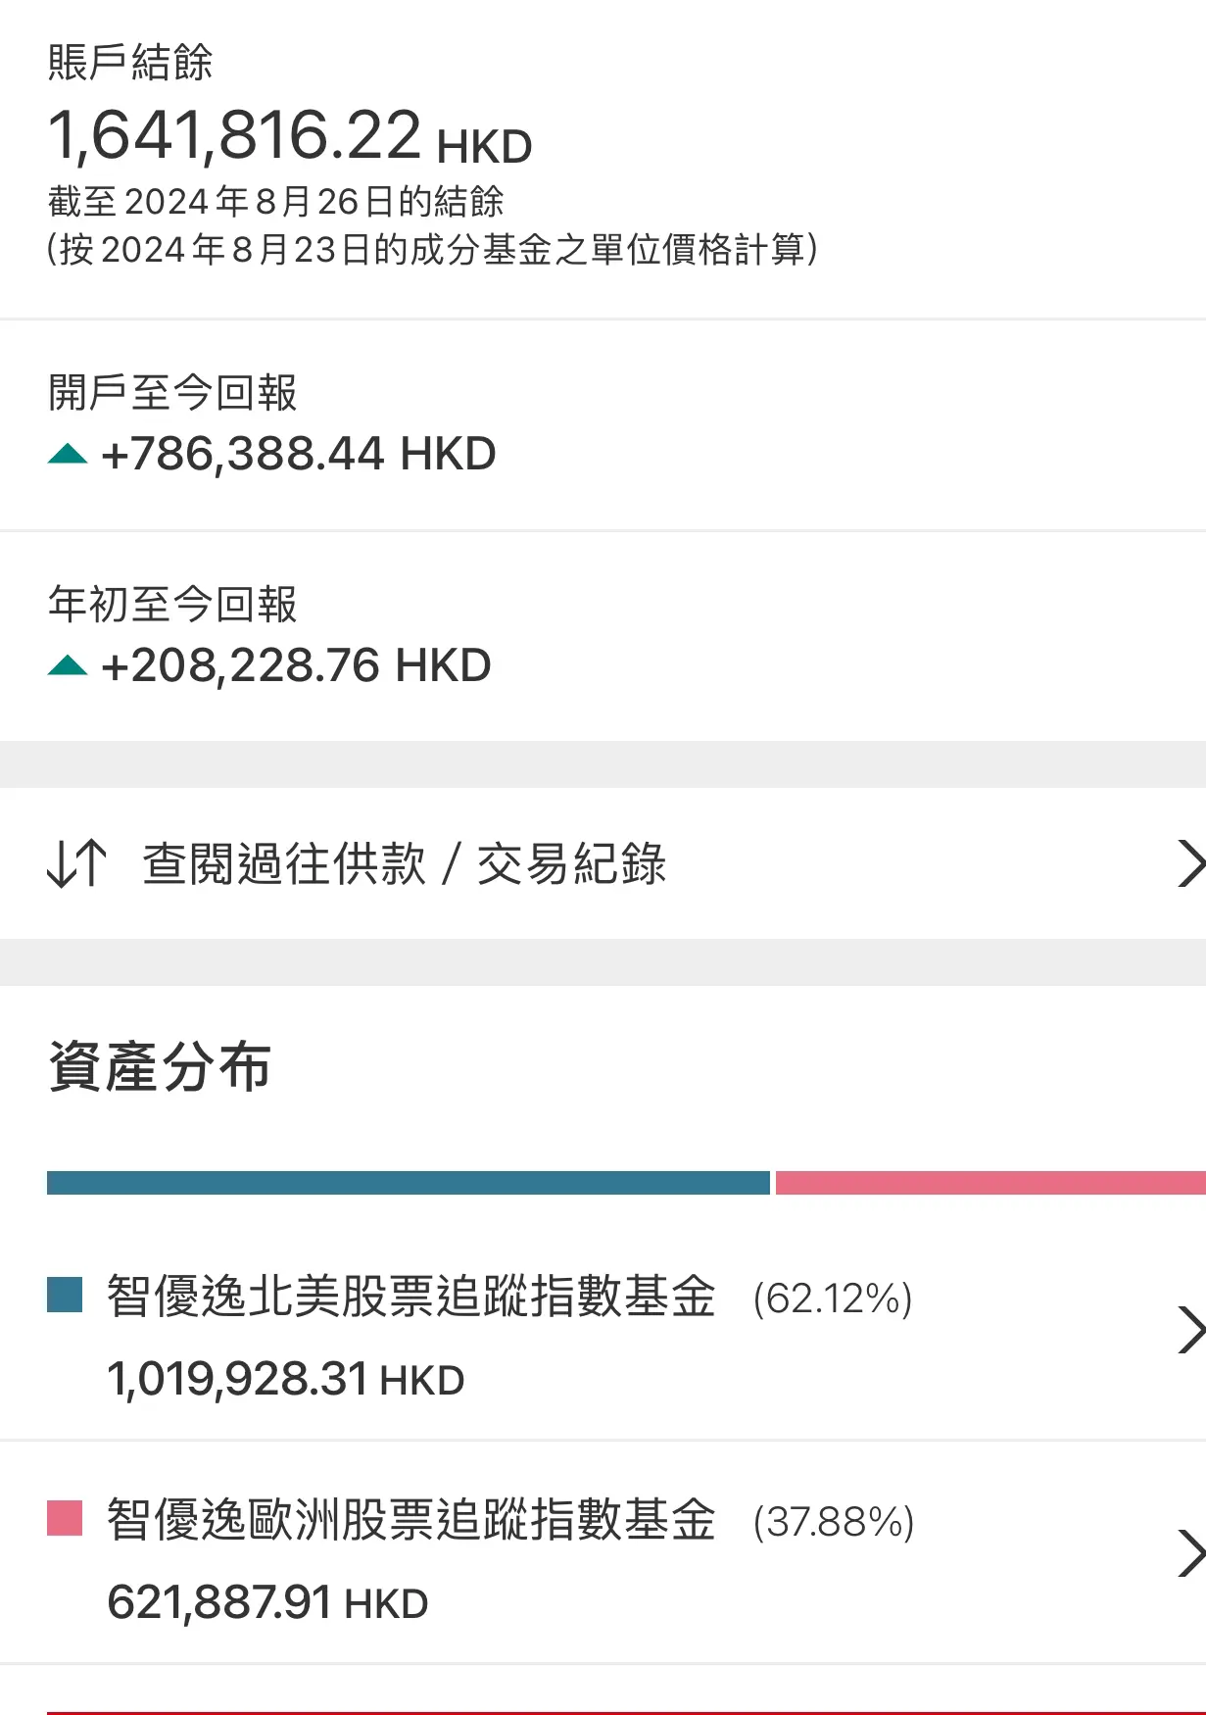Click blue segment of asset allocation bar

pyautogui.click(x=409, y=1183)
